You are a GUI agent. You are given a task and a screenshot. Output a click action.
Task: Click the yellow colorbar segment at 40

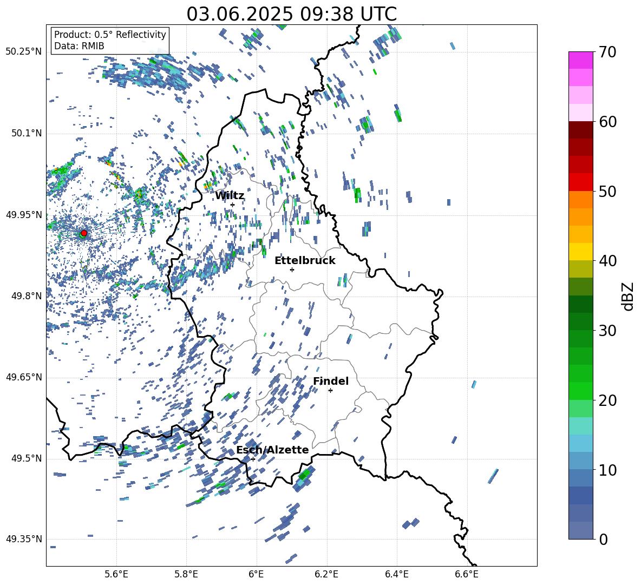(580, 252)
